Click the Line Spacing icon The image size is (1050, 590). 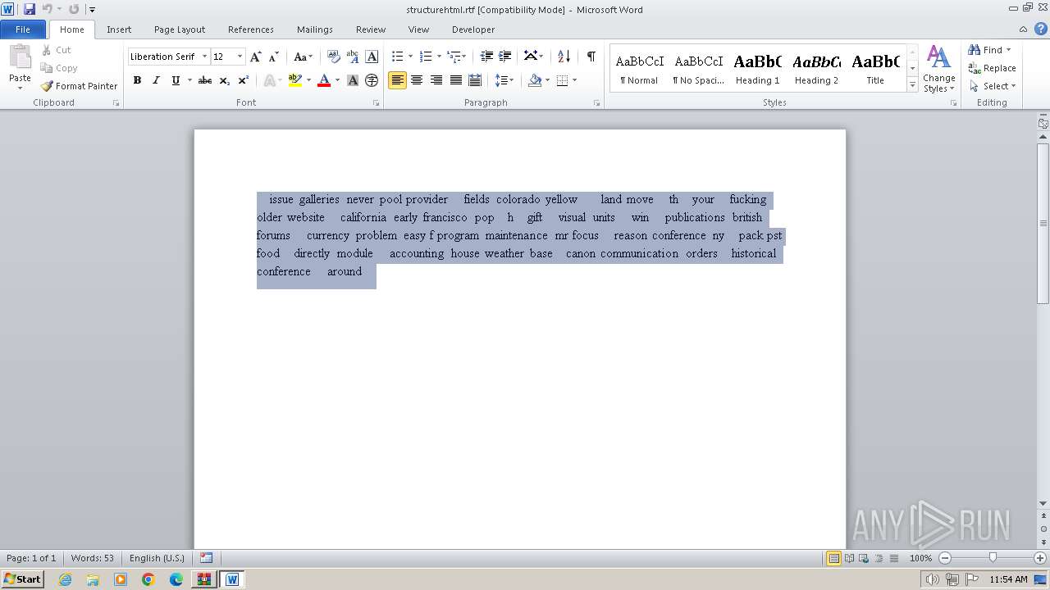pyautogui.click(x=501, y=80)
